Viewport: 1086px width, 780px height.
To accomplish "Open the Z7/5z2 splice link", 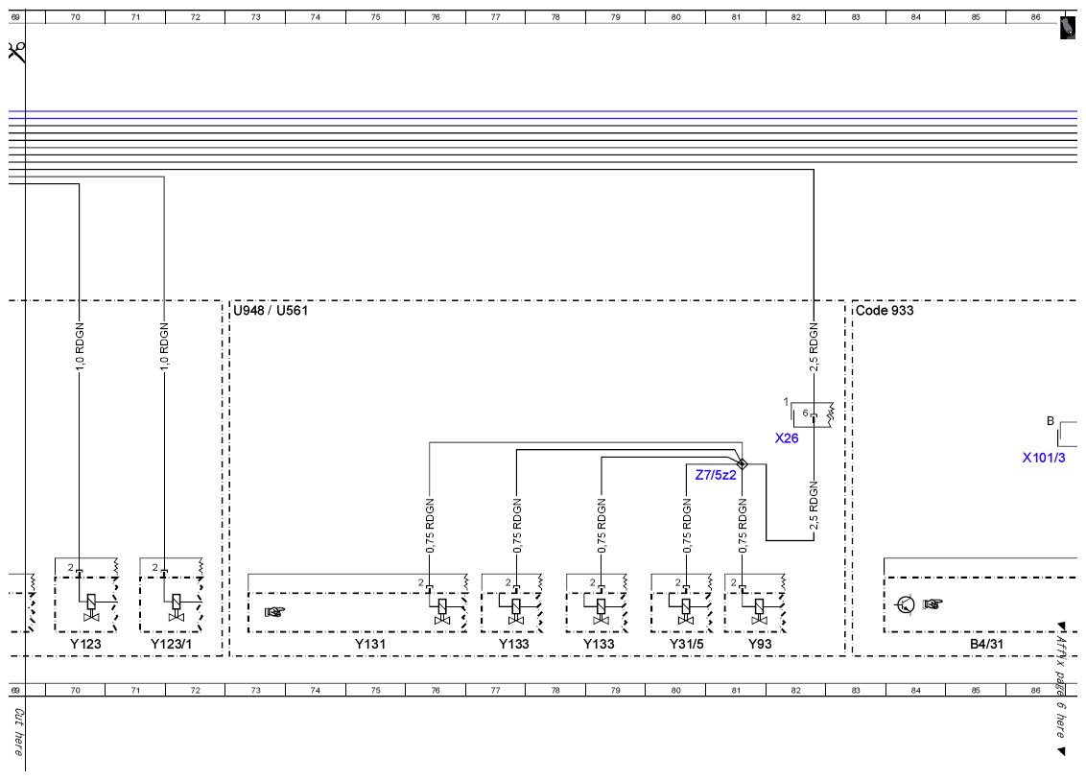I will point(716,475).
